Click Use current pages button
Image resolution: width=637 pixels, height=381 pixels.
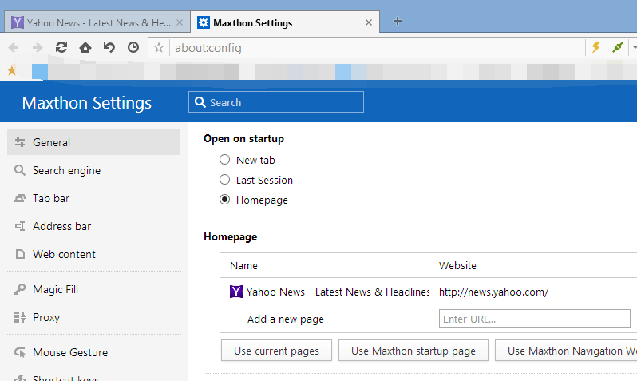(277, 351)
